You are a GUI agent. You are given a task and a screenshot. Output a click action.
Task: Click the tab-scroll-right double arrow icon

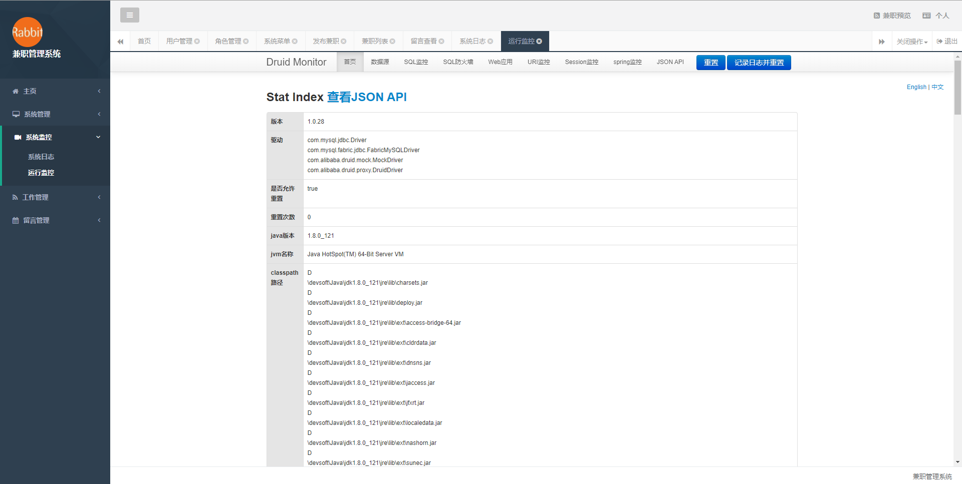click(x=882, y=42)
